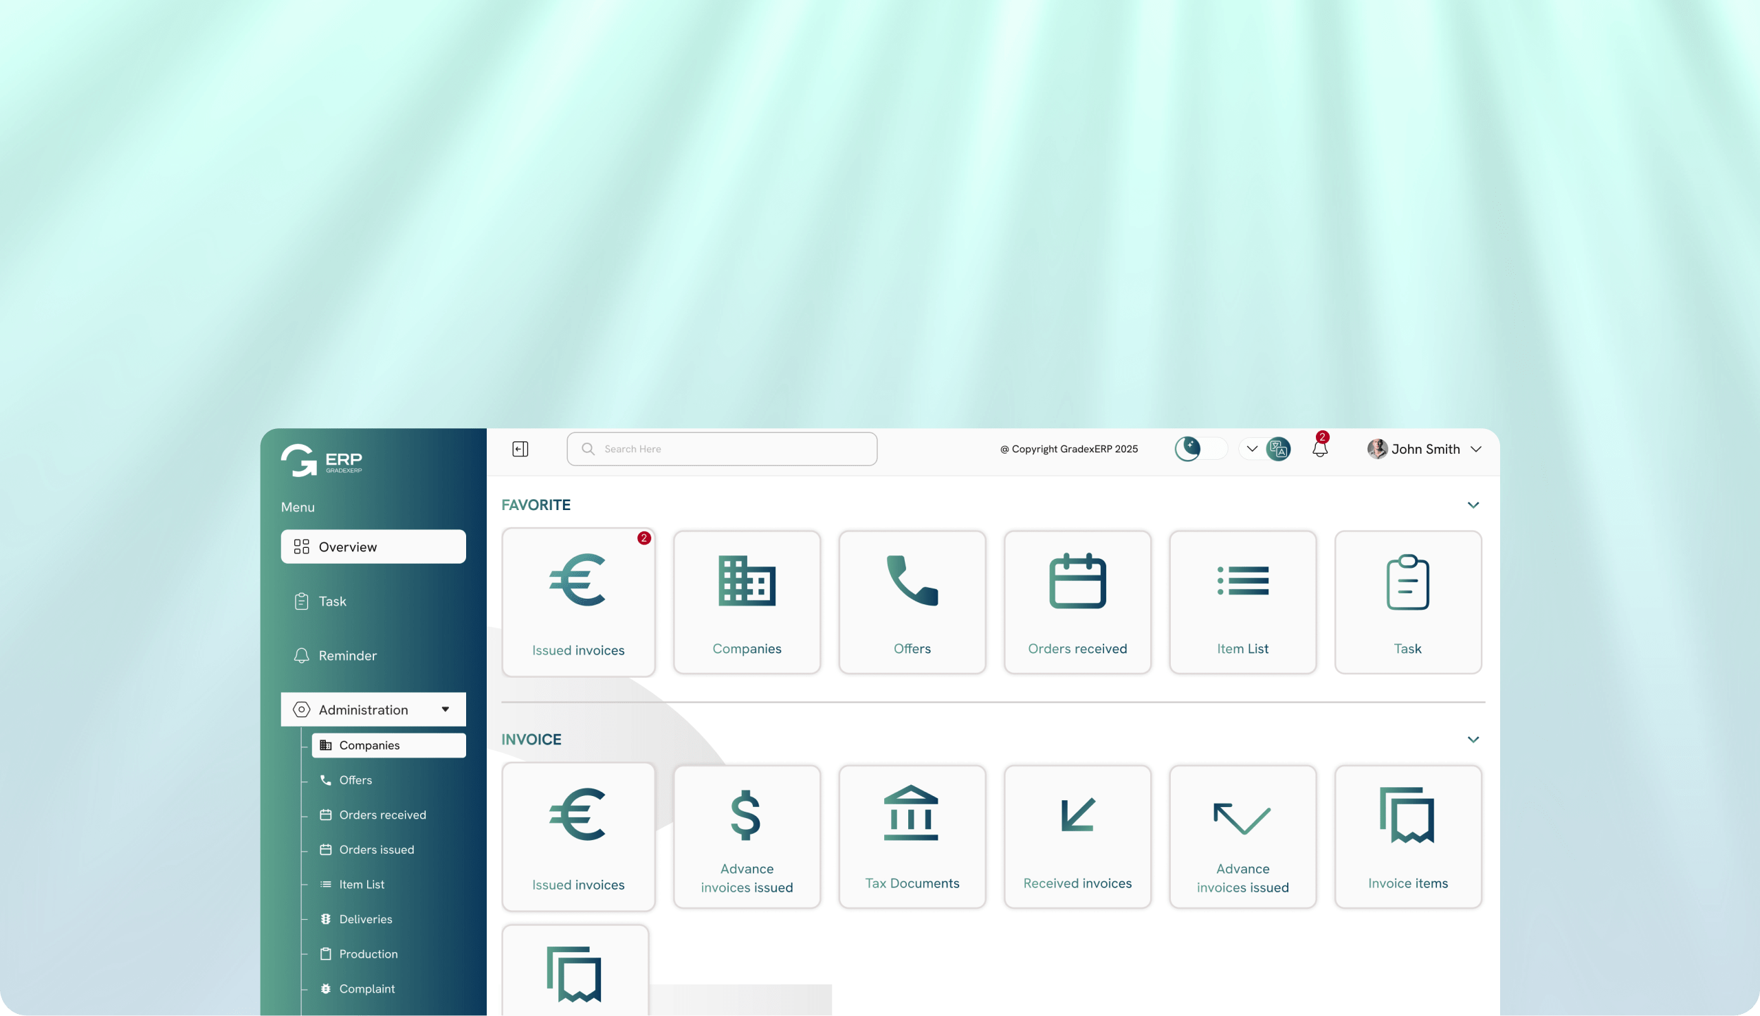Toggle the dark mode switch
Viewport: 1760px width, 1016px height.
[x=1200, y=449]
